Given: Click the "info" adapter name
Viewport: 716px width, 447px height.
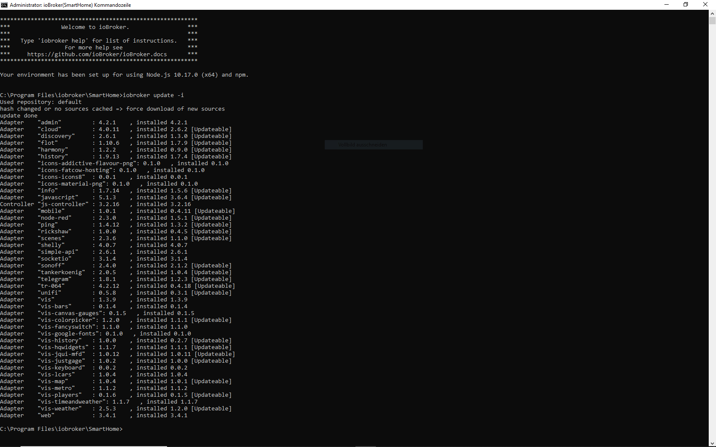Looking at the screenshot, I should click(48, 191).
